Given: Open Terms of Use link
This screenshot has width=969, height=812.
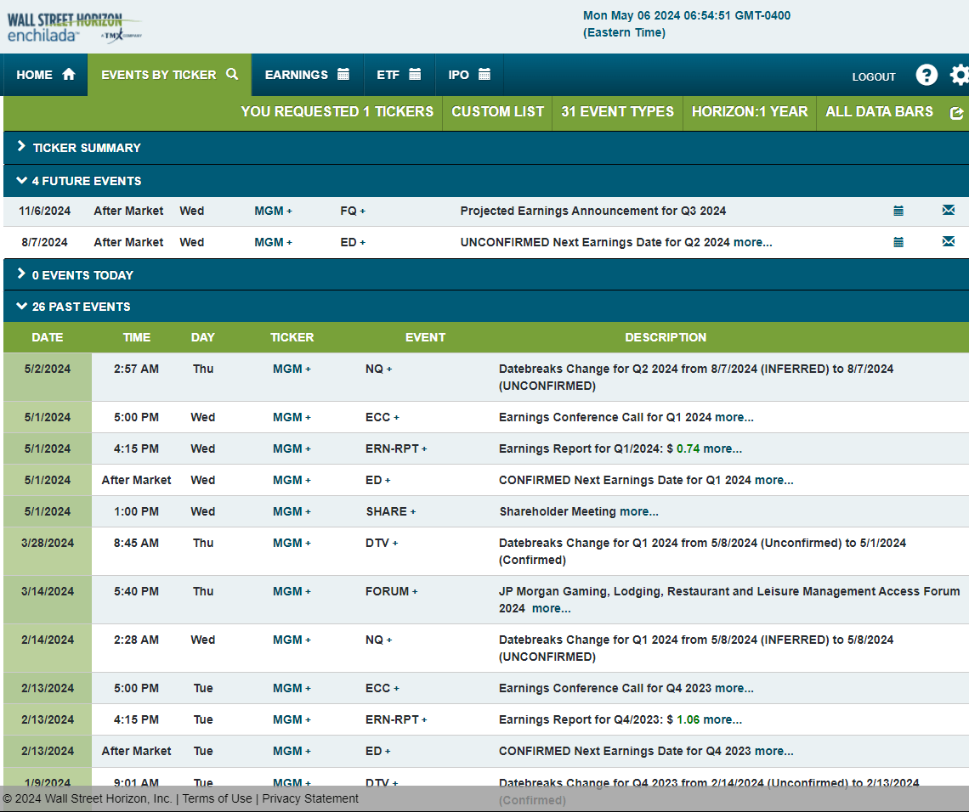Looking at the screenshot, I should click(217, 798).
